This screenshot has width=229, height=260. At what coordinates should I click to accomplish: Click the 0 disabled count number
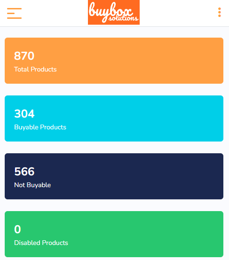pyautogui.click(x=17, y=229)
